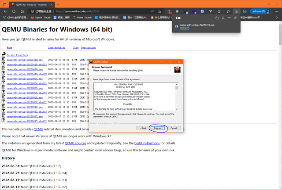Open qemu-w64-setup-20220419.sha512
This screenshot has height=190, width=282.
[26, 74]
